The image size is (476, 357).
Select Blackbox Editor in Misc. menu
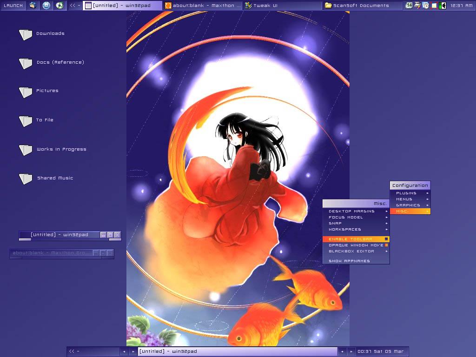click(x=356, y=251)
